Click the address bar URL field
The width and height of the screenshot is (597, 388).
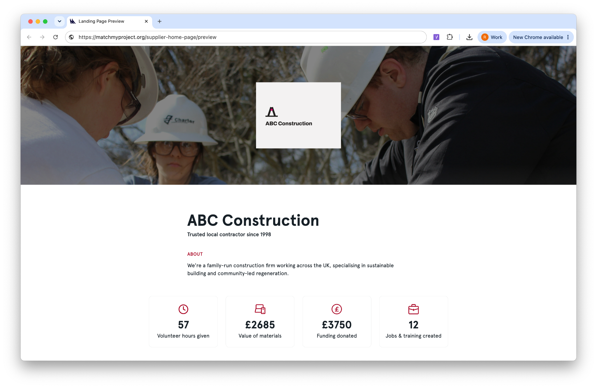click(x=246, y=37)
